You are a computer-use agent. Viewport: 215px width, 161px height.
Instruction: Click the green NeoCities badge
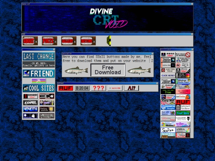183,113
